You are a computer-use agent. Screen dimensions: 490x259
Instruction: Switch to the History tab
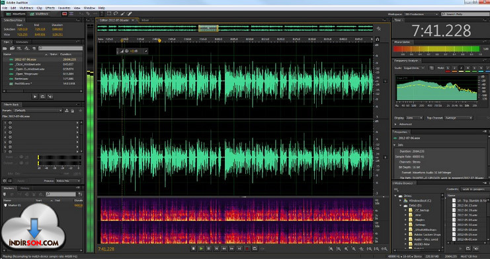pyautogui.click(x=24, y=188)
